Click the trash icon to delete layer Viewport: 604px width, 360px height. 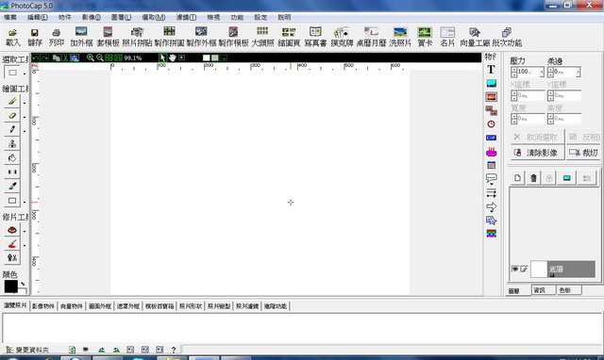pos(533,178)
